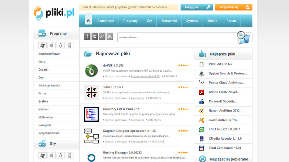289x162 pixels.
Task: Open the Narzędzia category
Action: pos(45,125)
